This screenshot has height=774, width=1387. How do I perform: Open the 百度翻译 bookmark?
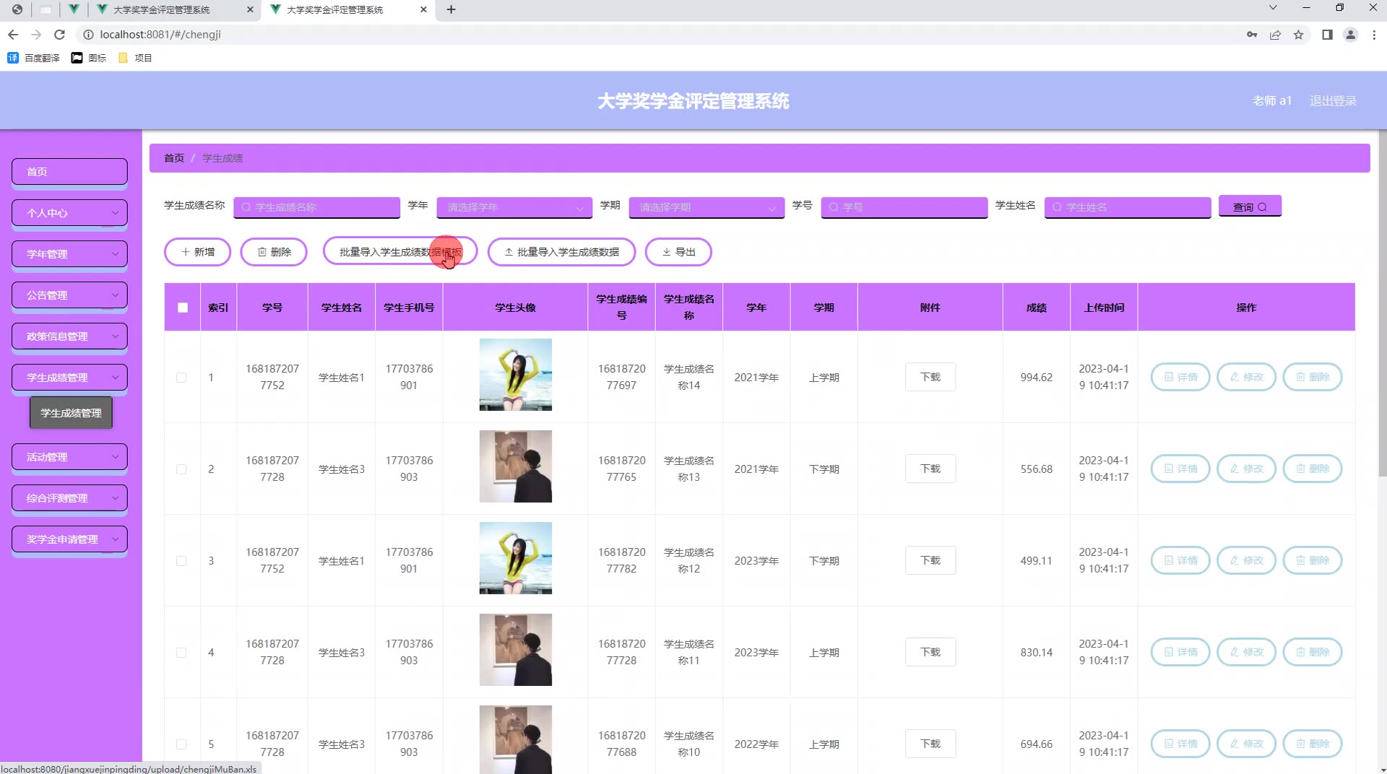coord(33,58)
